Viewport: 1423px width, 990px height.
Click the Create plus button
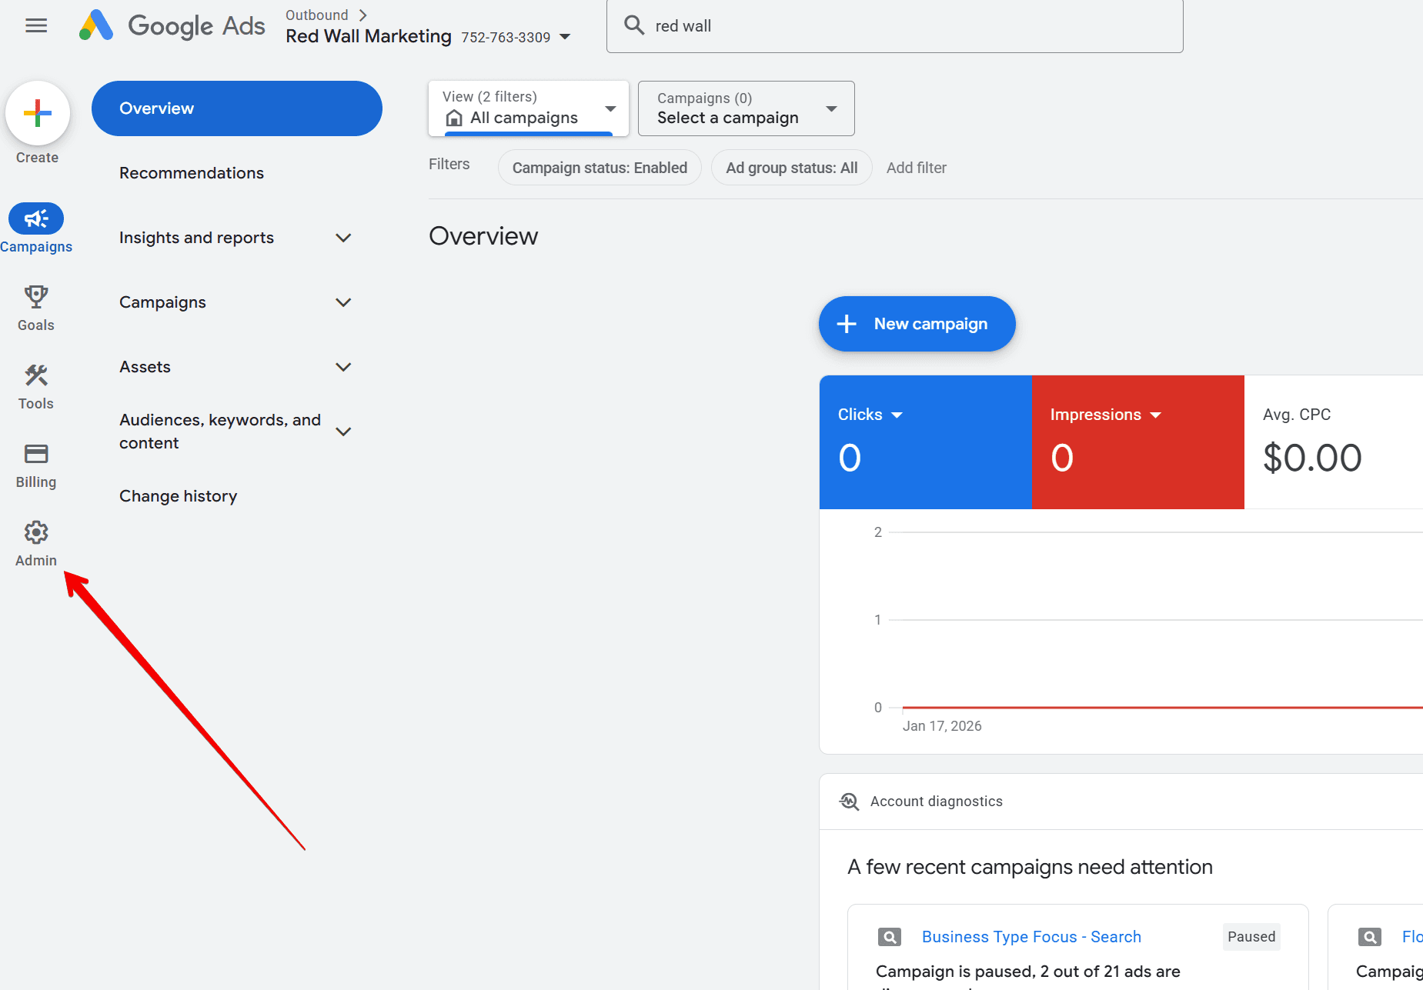click(37, 113)
